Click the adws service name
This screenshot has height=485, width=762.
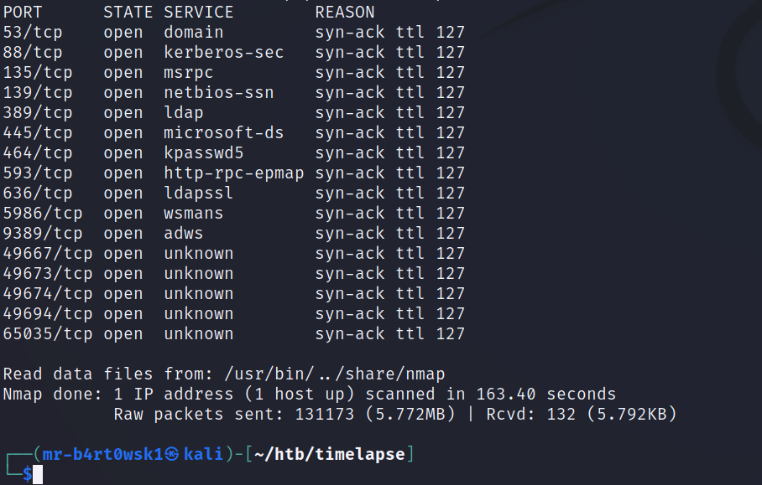(x=183, y=233)
